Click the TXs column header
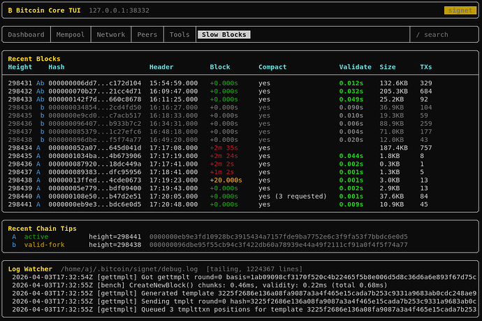482x321 pixels. 426,67
